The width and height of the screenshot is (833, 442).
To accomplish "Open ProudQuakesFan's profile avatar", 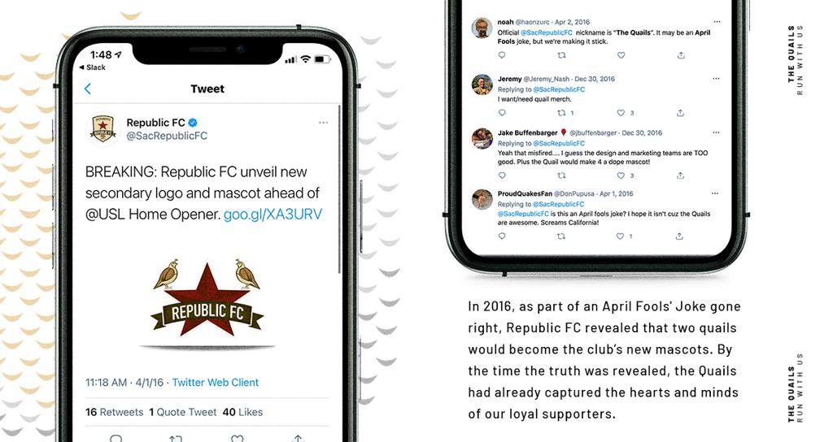I will [x=482, y=200].
